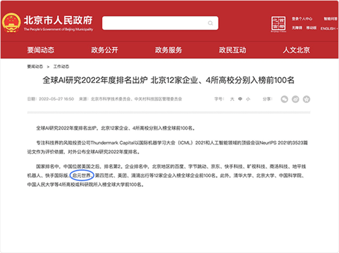
Task: Share the article via the star Qzone icon
Action: [306, 99]
